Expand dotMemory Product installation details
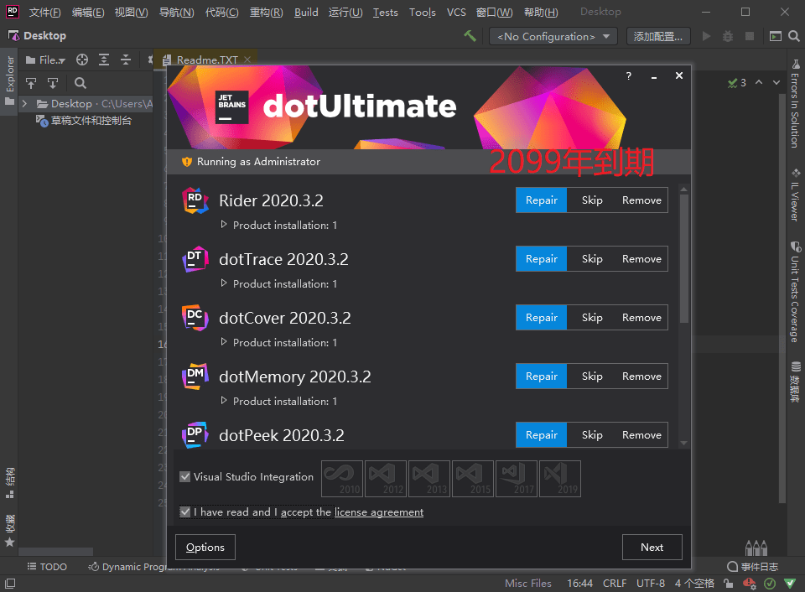The width and height of the screenshot is (805, 592). pyautogui.click(x=224, y=401)
